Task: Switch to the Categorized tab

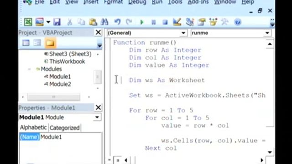Action: coord(65,128)
